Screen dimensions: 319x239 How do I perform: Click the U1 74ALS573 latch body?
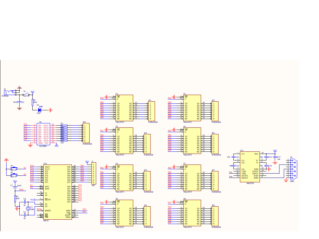pyautogui.click(x=124, y=108)
